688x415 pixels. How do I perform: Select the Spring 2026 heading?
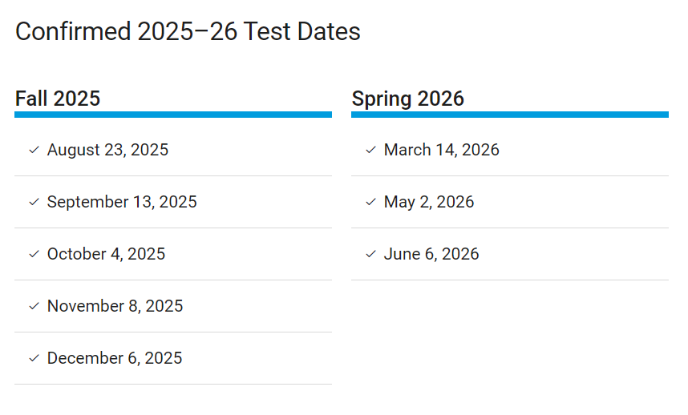coord(408,99)
